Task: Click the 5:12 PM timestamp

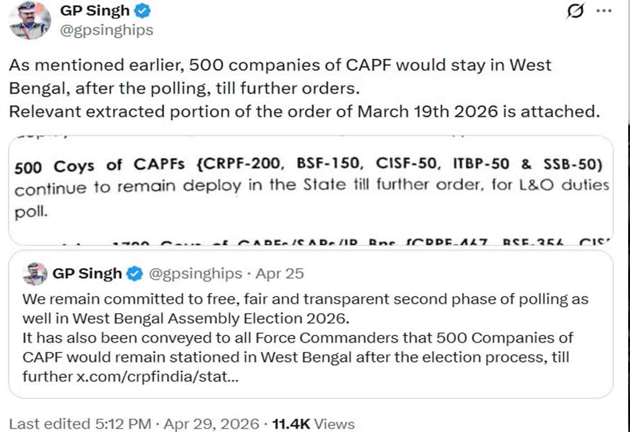Action: pyautogui.click(x=123, y=424)
